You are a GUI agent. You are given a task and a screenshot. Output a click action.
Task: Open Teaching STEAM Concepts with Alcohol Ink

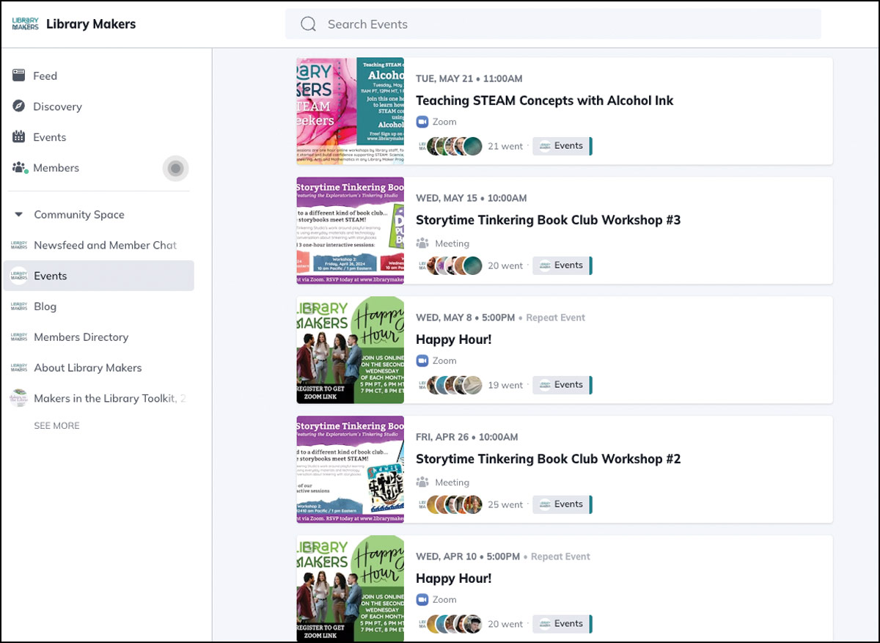(x=544, y=100)
